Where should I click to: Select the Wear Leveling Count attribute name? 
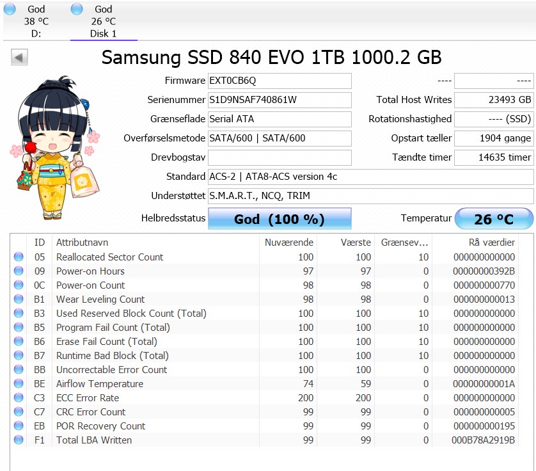pyautogui.click(x=100, y=299)
